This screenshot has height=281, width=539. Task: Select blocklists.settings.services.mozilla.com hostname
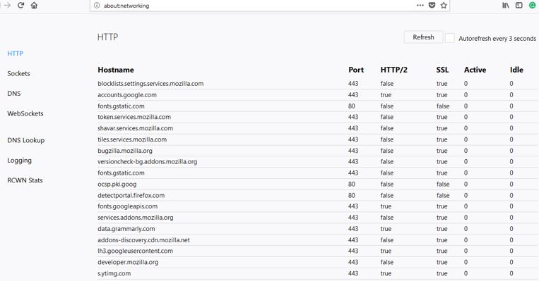point(150,84)
